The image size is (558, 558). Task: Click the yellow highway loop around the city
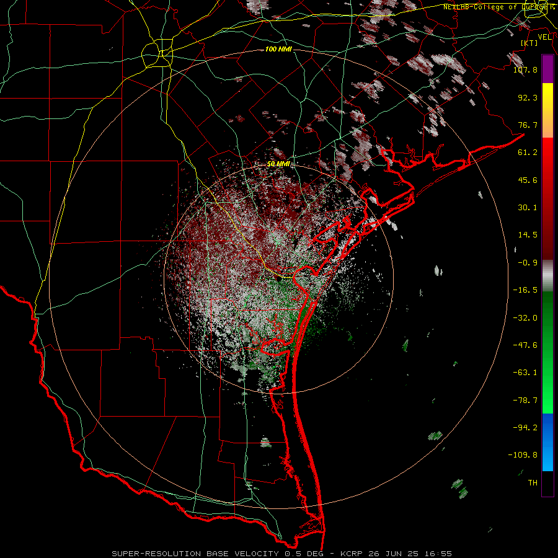pos(157,54)
